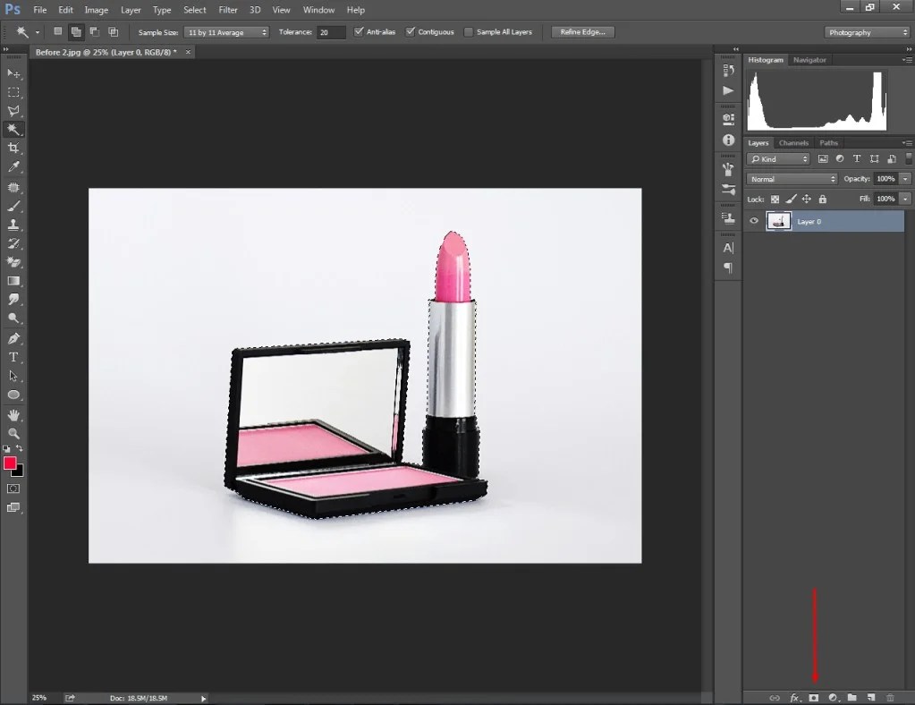This screenshot has height=705, width=915.
Task: Select the Zoom tool
Action: [x=13, y=434]
